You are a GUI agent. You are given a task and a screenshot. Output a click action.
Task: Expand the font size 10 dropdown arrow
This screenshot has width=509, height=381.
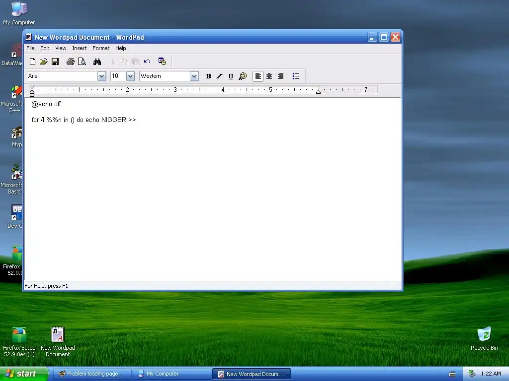[x=131, y=76]
